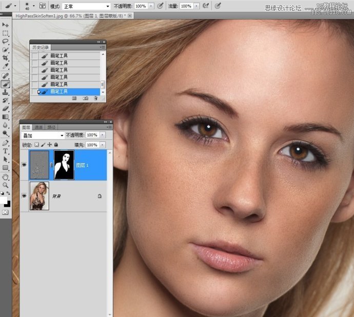Select the Gradient tool
The height and width of the screenshot is (317, 354).
(x=5, y=117)
